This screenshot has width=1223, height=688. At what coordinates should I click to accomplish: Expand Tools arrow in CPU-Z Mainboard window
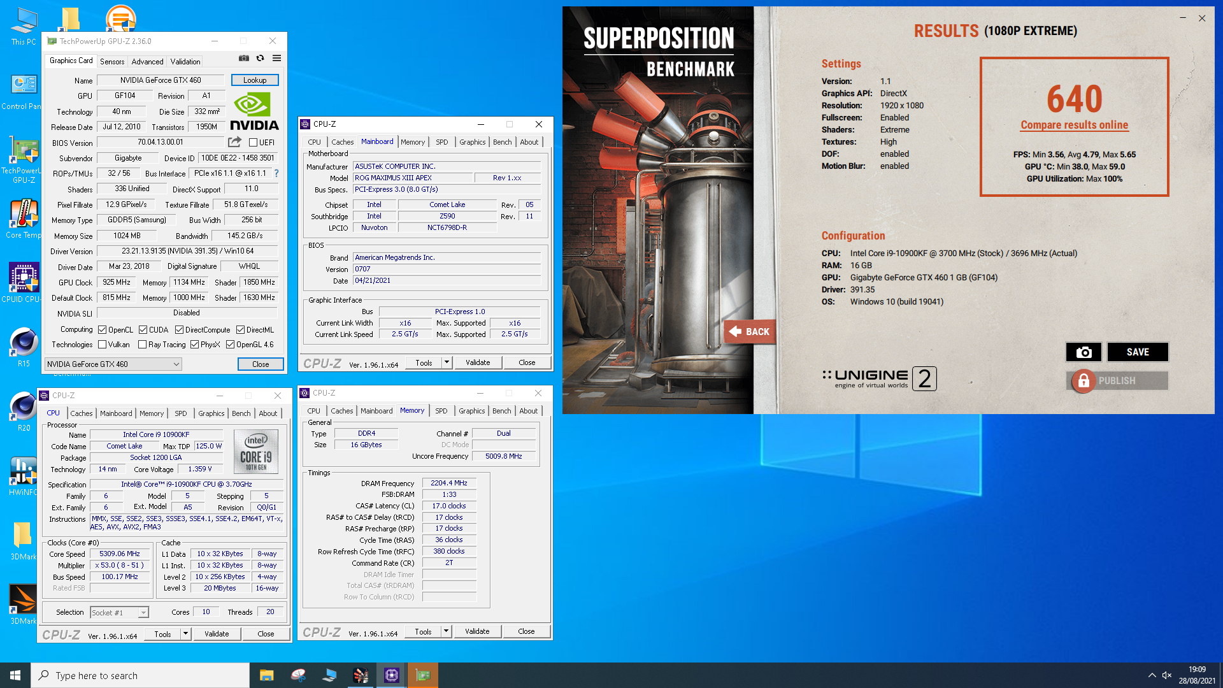click(447, 362)
